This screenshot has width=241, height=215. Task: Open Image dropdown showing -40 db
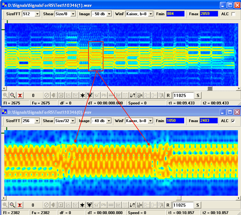[x=109, y=121]
